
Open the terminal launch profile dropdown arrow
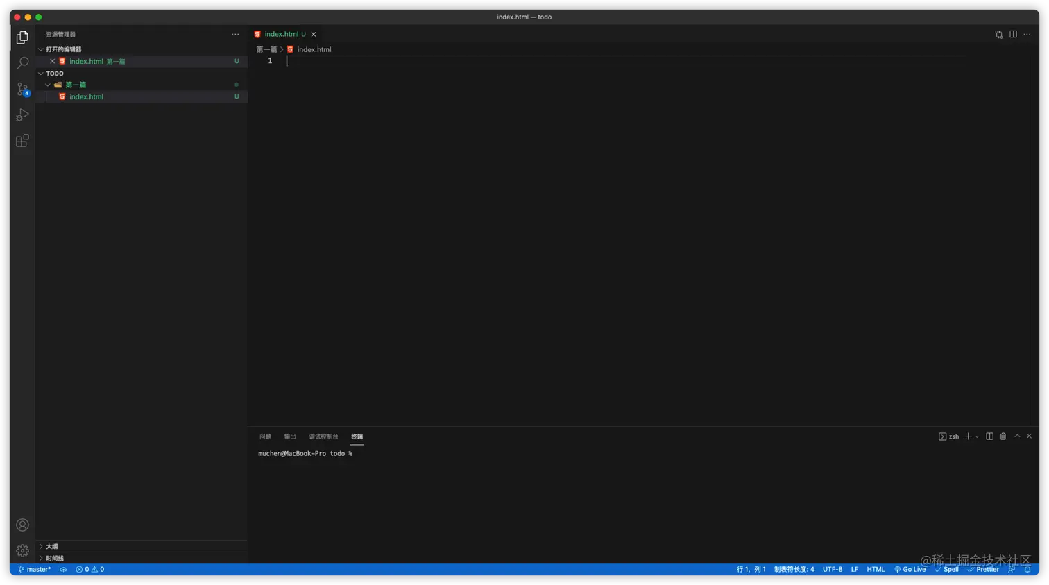pyautogui.click(x=977, y=436)
